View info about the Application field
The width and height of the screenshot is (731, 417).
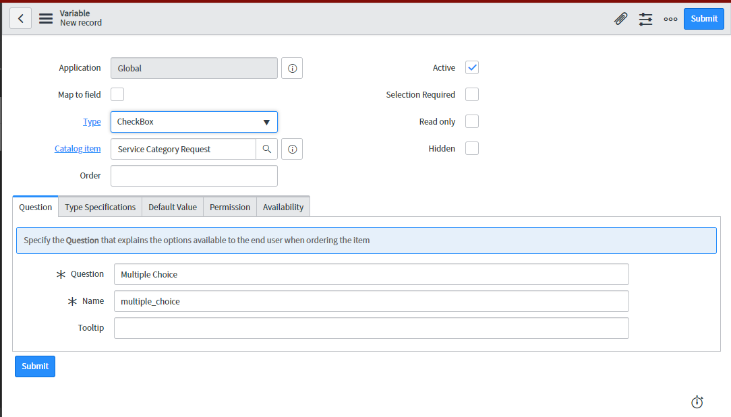[x=291, y=67]
